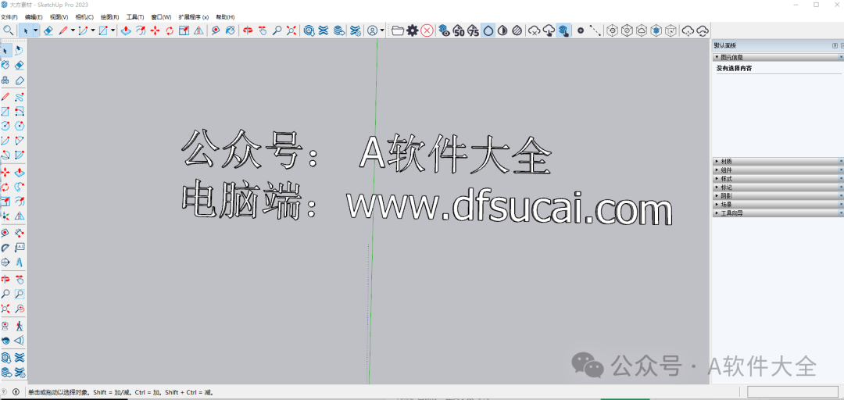
Task: Open the user account dropdown arrow
Action: 382,30
